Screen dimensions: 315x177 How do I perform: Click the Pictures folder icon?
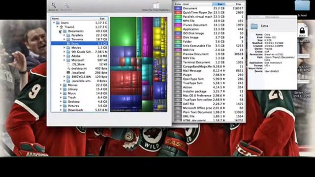point(65,106)
